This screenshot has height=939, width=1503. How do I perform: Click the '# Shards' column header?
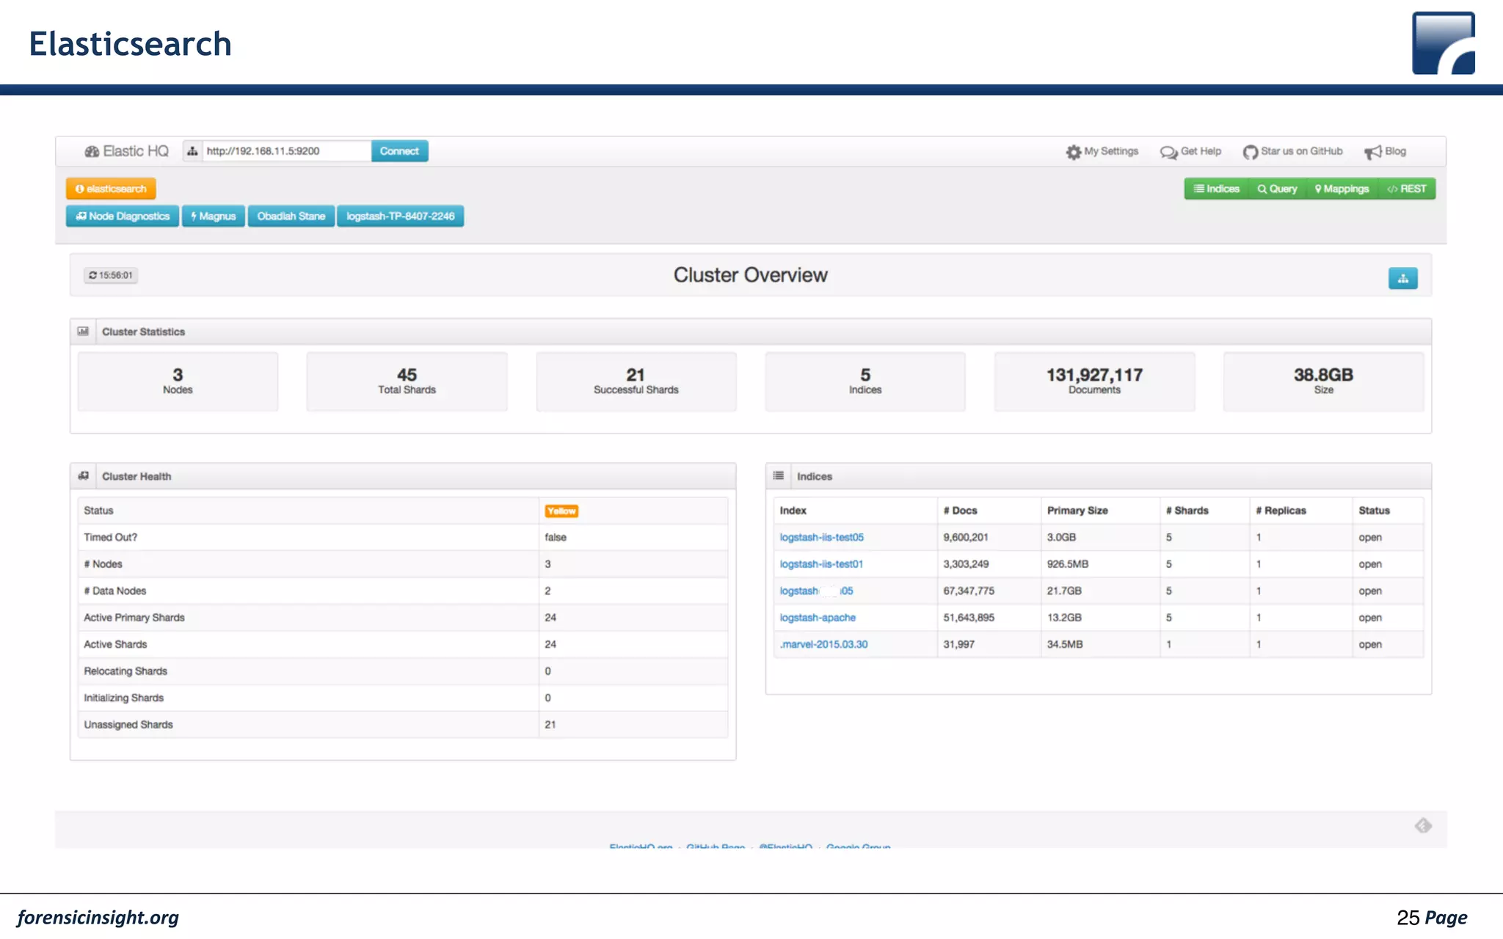click(1187, 511)
